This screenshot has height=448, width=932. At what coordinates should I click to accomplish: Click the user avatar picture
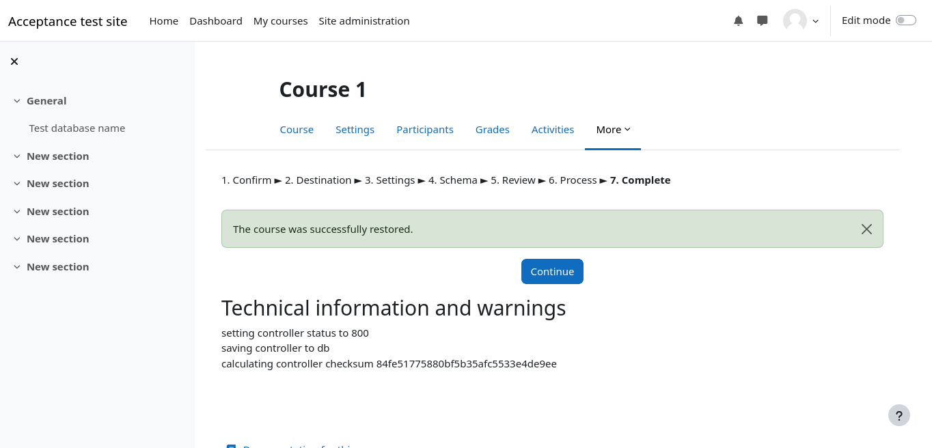[x=795, y=20]
